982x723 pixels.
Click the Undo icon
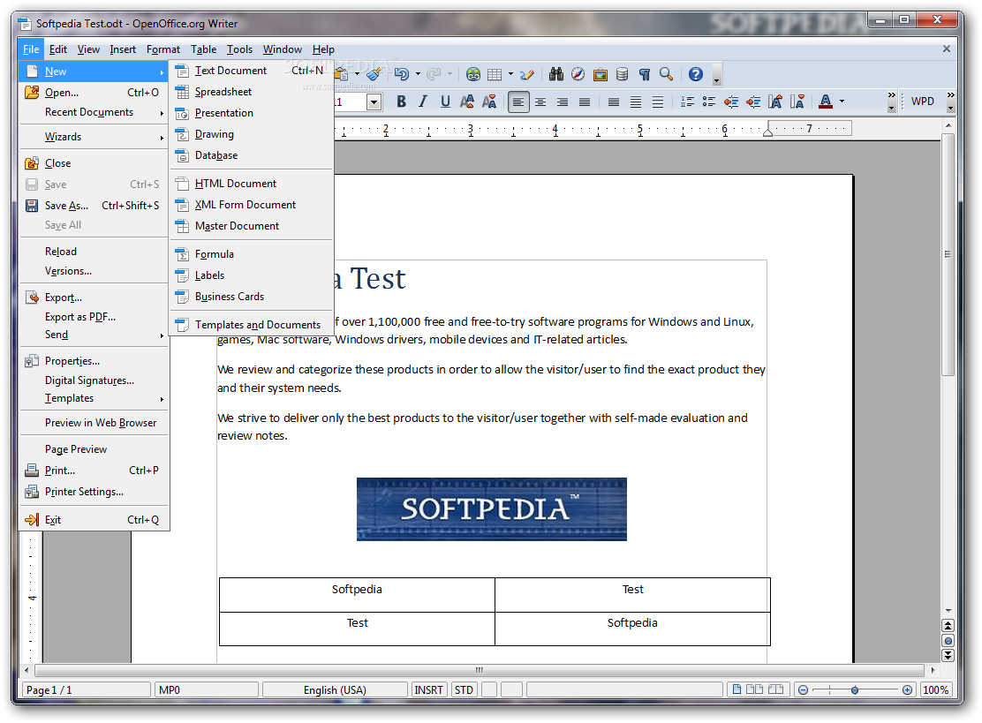402,74
